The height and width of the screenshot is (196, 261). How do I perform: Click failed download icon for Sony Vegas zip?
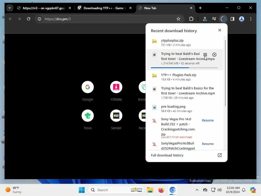point(154,121)
